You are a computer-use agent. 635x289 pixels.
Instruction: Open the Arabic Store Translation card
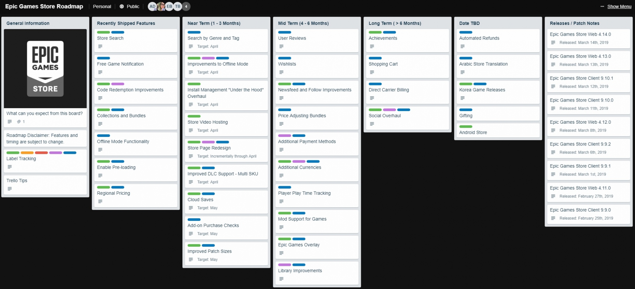[x=498, y=66]
